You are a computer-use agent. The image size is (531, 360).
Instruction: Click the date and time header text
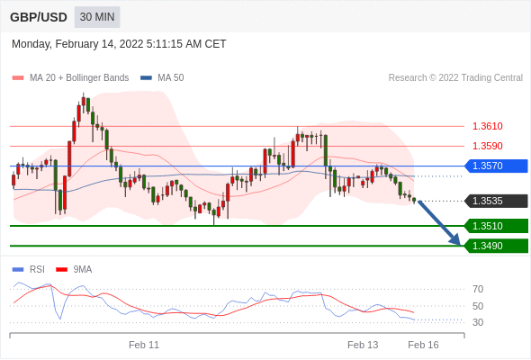[x=119, y=44]
